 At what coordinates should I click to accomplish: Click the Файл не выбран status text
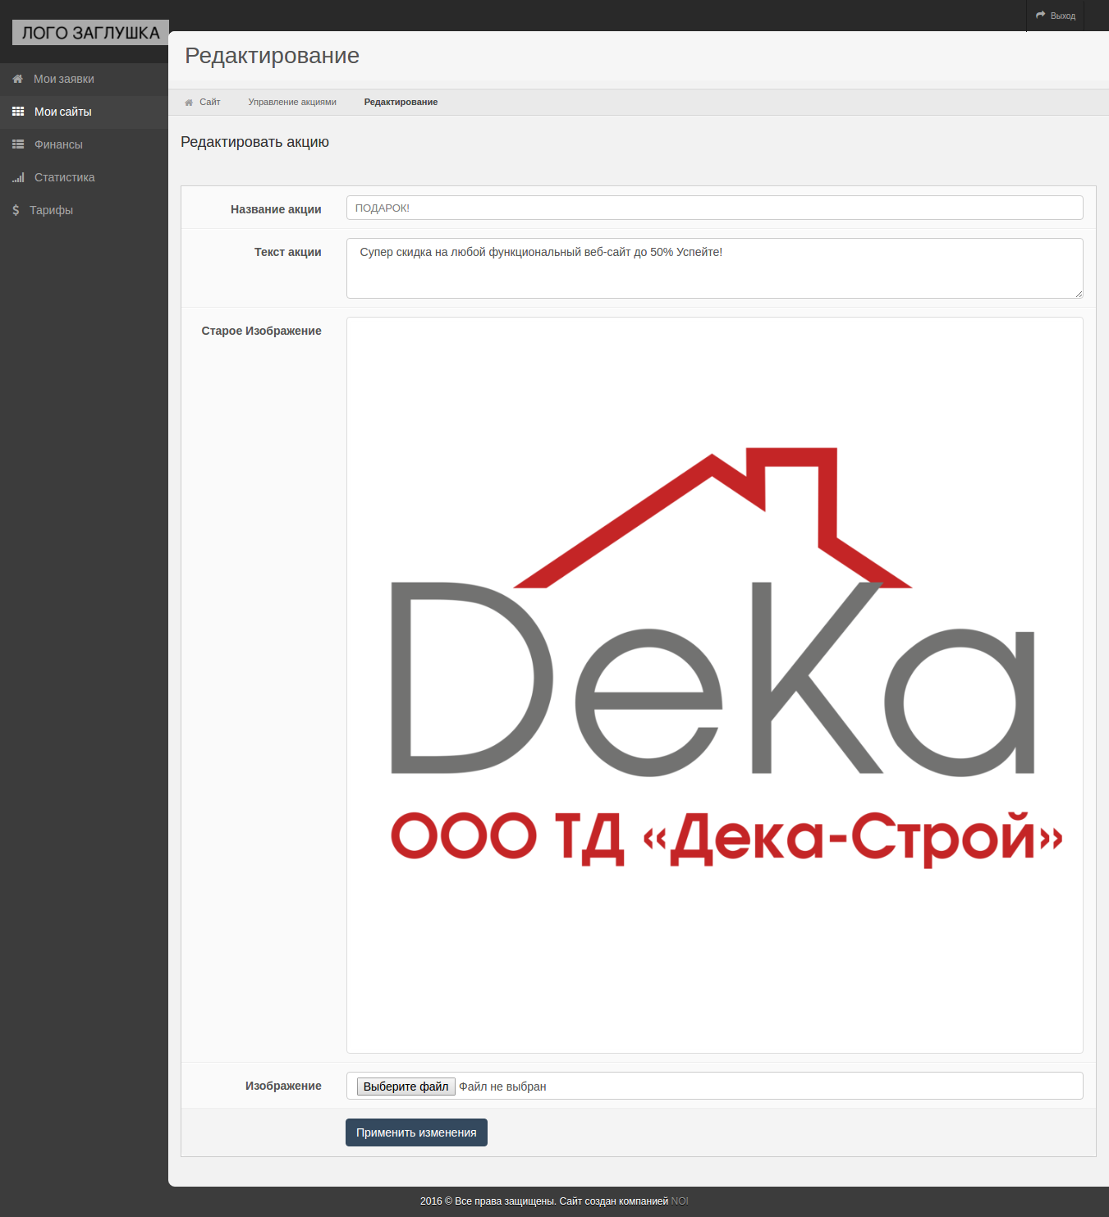[x=502, y=1087]
